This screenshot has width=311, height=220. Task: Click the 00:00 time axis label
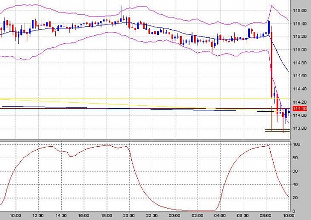(175, 216)
